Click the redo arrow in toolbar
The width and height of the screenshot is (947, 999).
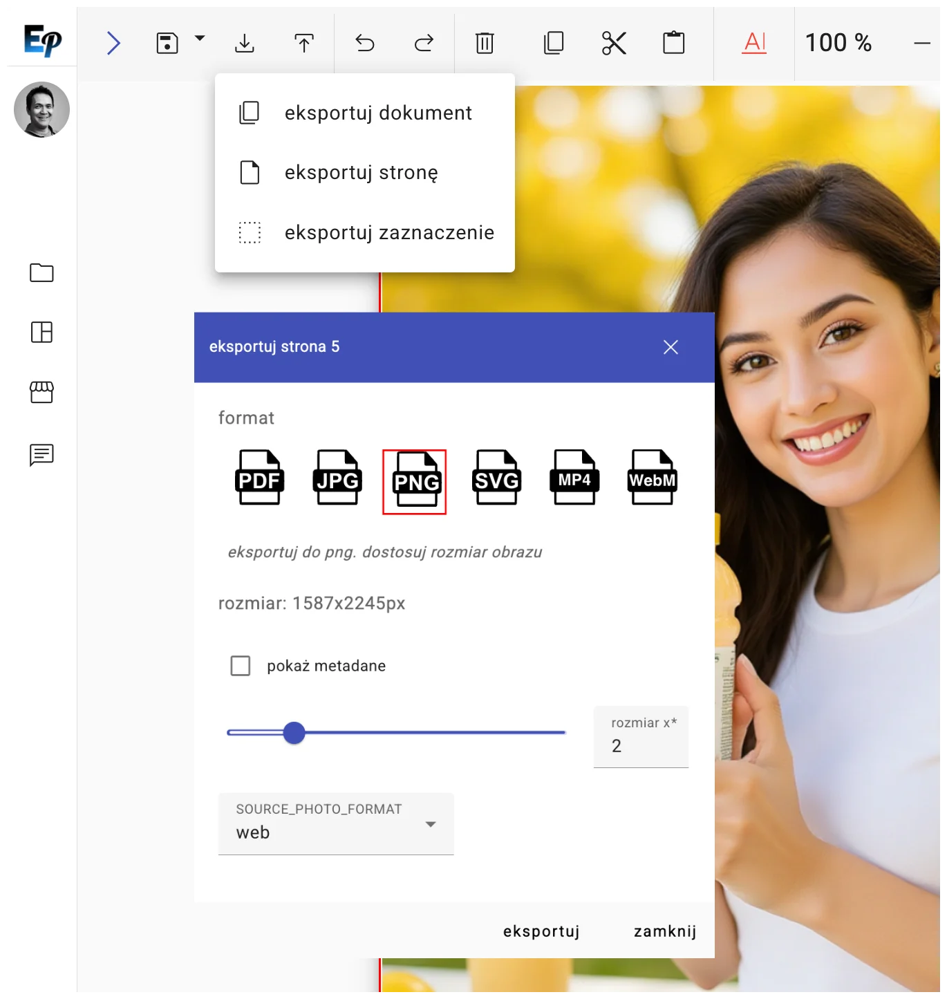(x=424, y=44)
